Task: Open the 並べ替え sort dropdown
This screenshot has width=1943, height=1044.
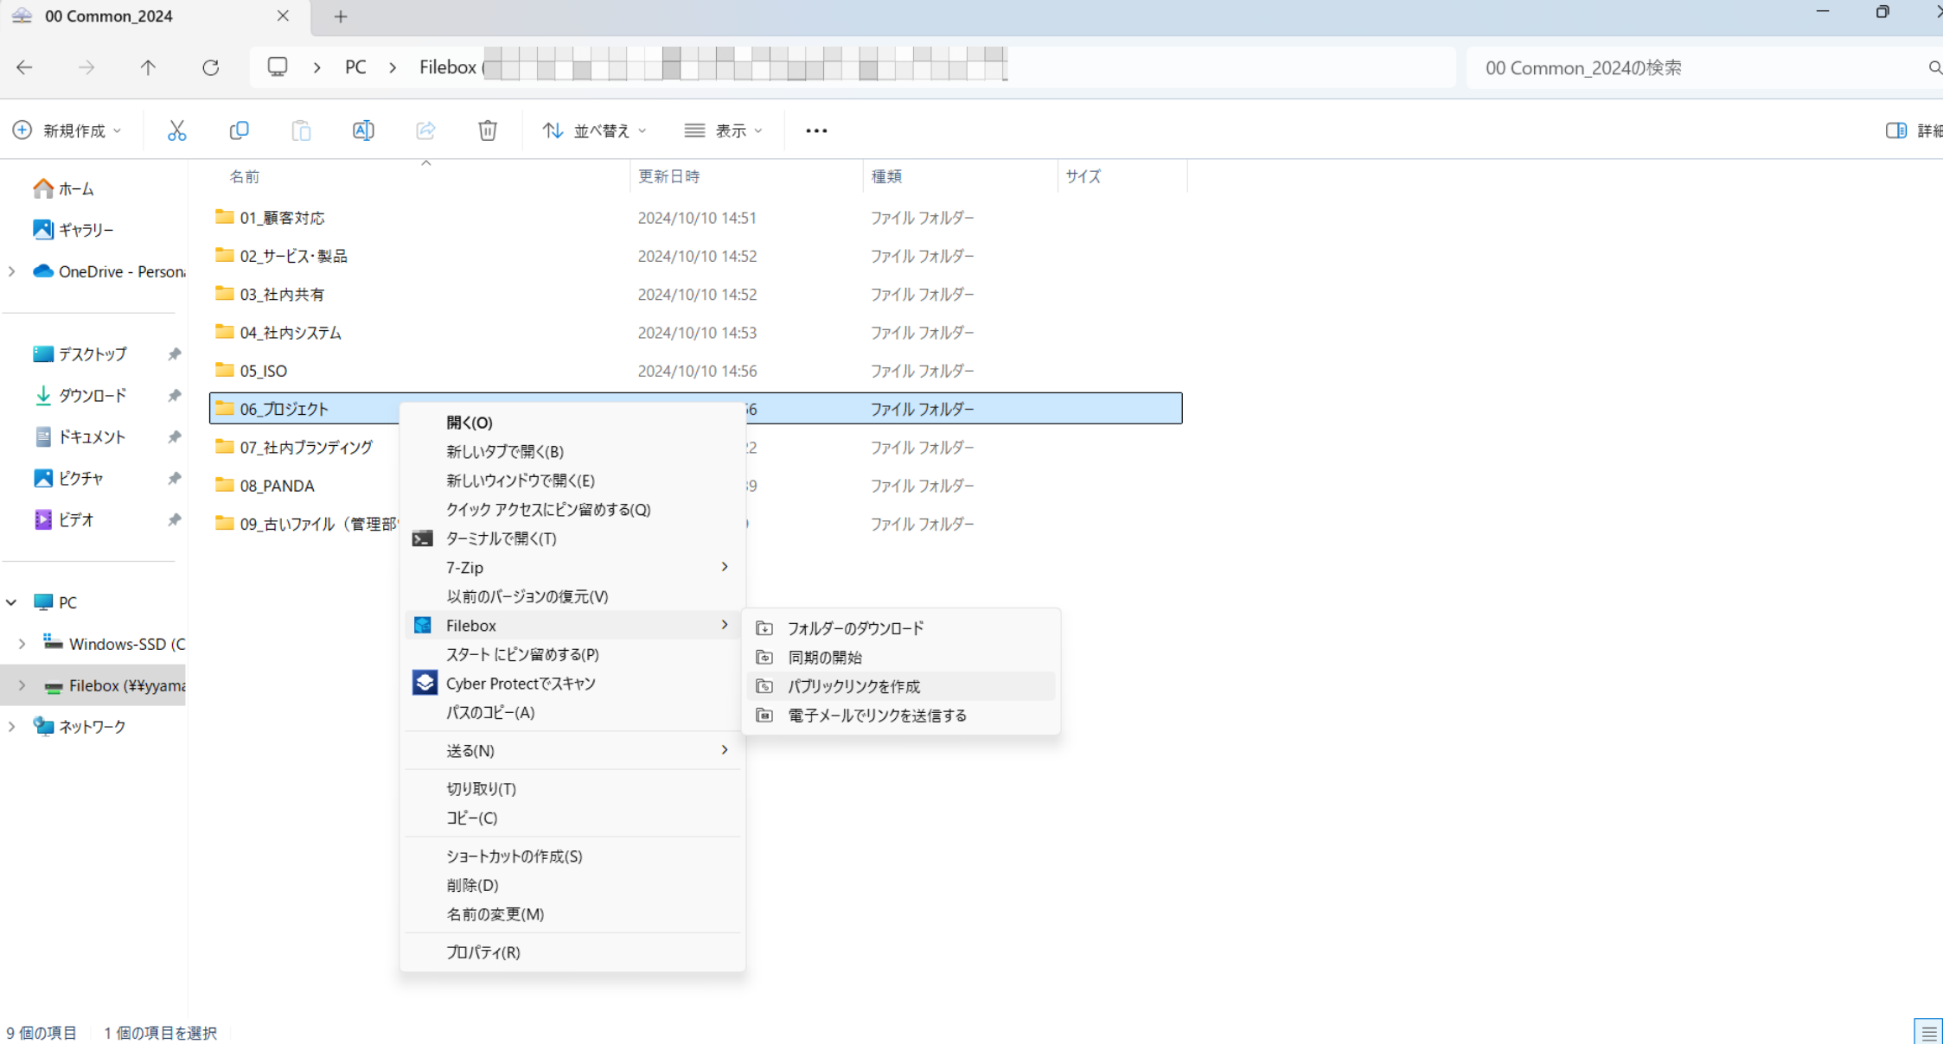Action: (594, 130)
